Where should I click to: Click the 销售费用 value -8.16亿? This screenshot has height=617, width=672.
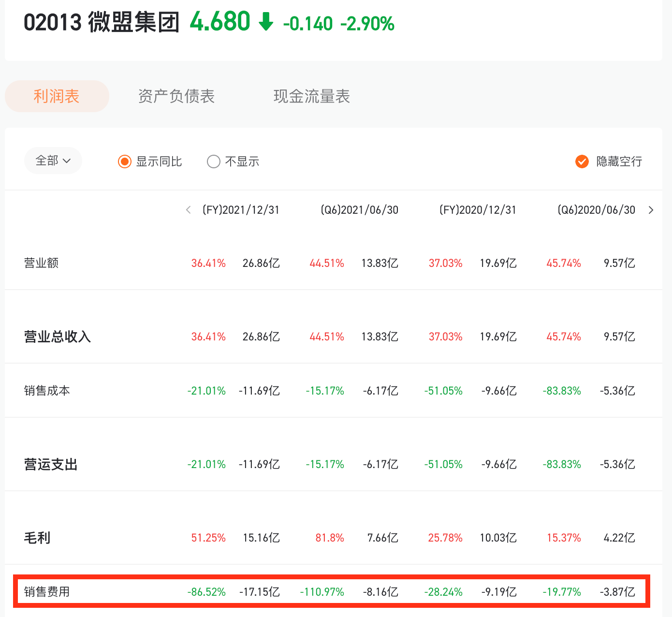(380, 592)
